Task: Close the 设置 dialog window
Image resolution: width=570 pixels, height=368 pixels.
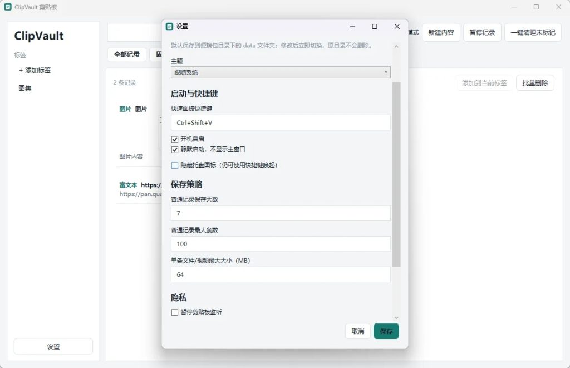Action: point(397,27)
